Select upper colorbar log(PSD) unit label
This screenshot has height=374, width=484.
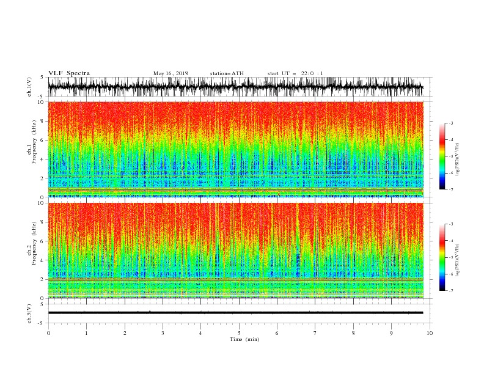[x=457, y=159]
